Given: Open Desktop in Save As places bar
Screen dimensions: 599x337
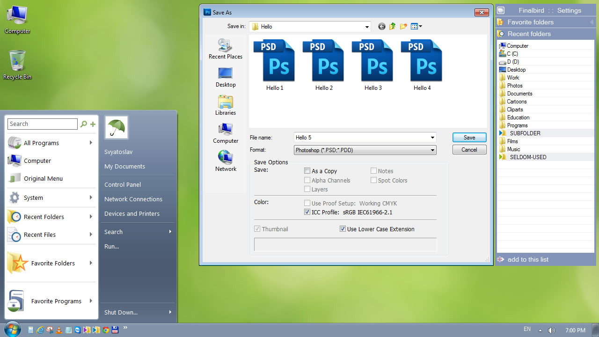Looking at the screenshot, I should (226, 77).
